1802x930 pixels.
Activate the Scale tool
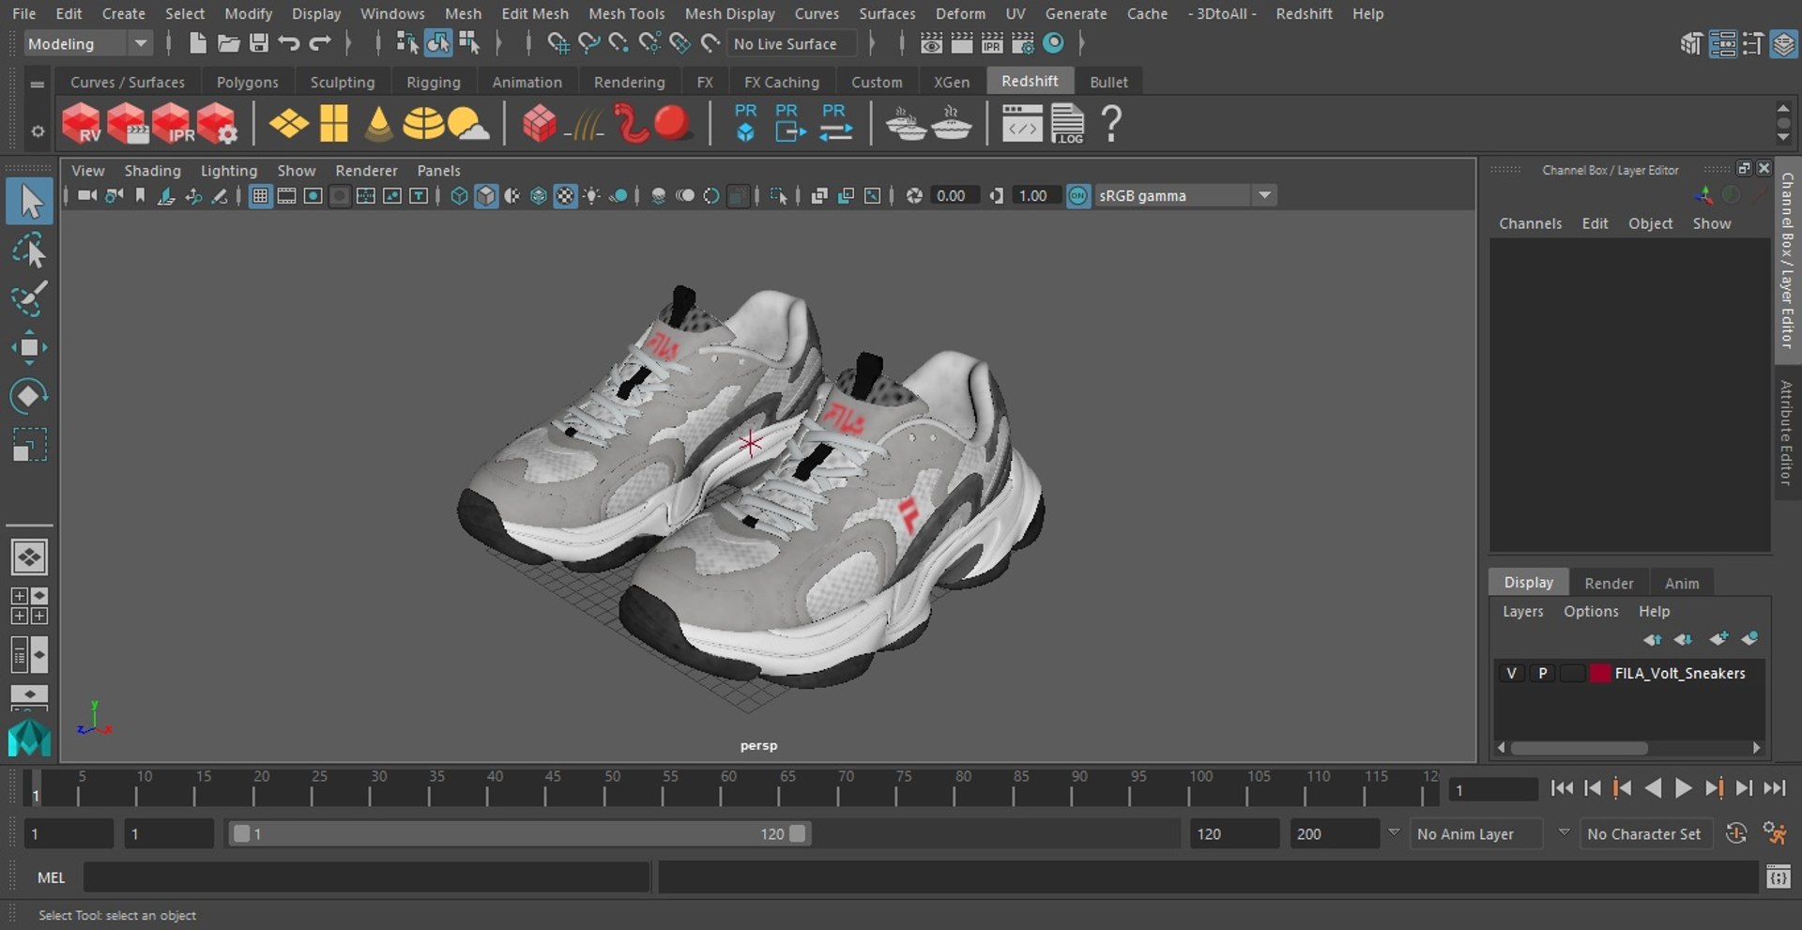point(29,445)
